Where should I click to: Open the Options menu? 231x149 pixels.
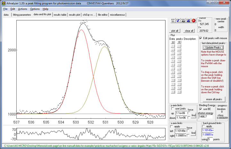(35, 9)
